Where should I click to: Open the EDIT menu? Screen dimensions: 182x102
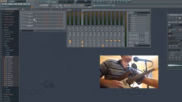point(6,4)
